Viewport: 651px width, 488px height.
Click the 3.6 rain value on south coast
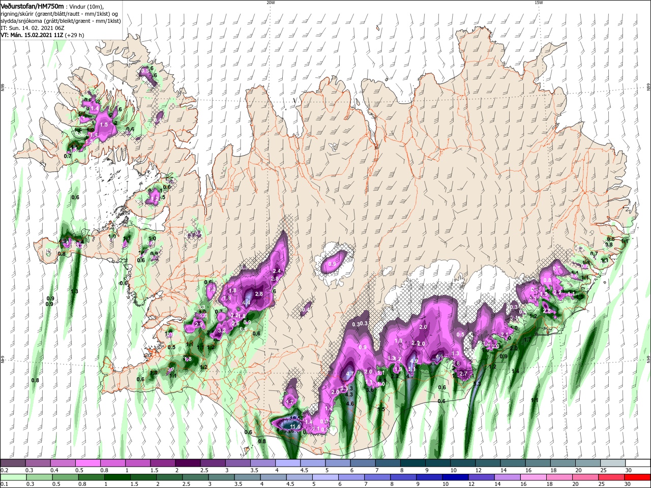[x=370, y=389]
